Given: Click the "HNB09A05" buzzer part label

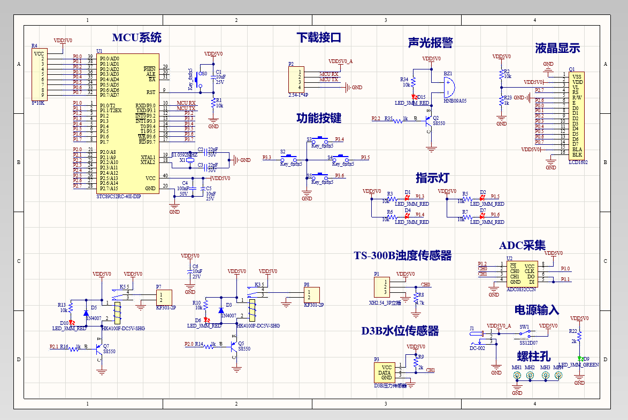Looking at the screenshot, I should pyautogui.click(x=455, y=101).
